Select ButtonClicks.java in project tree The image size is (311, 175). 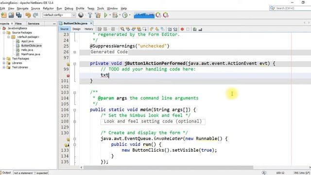click(x=31, y=46)
